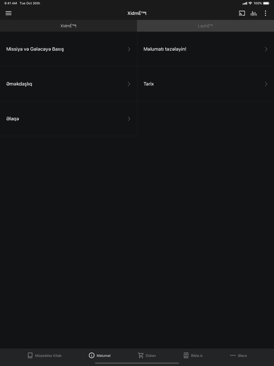Open the three-dot overflow menu
The width and height of the screenshot is (274, 366).
point(265,13)
